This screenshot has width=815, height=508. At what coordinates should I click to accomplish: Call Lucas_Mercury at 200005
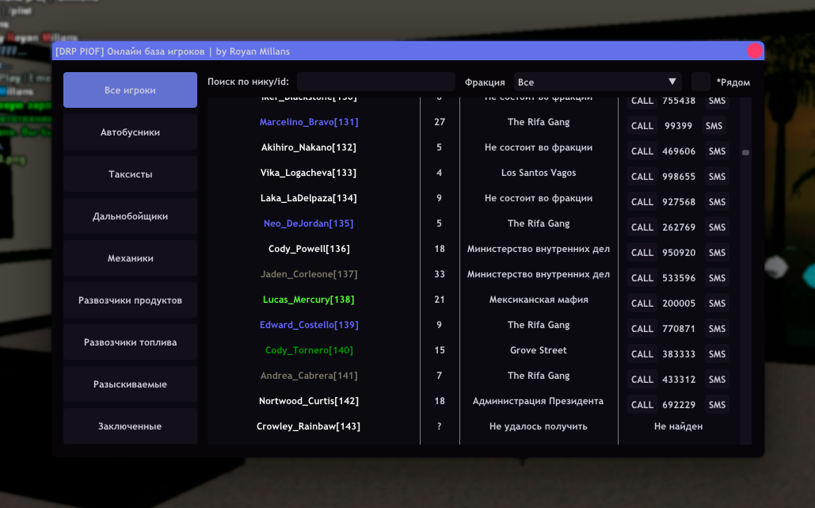click(x=642, y=304)
